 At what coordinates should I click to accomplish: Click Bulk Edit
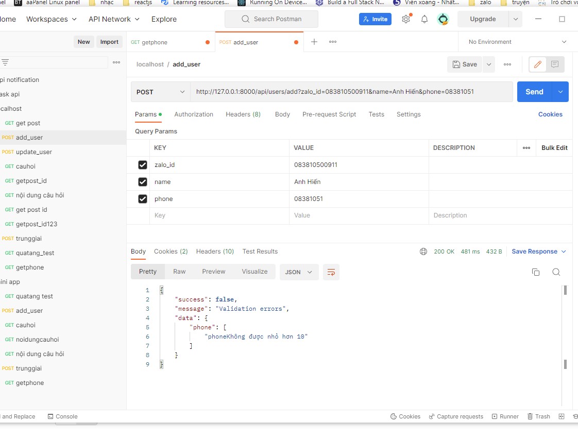(554, 148)
